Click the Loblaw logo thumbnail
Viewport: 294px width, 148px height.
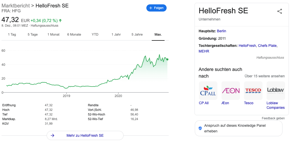276,91
